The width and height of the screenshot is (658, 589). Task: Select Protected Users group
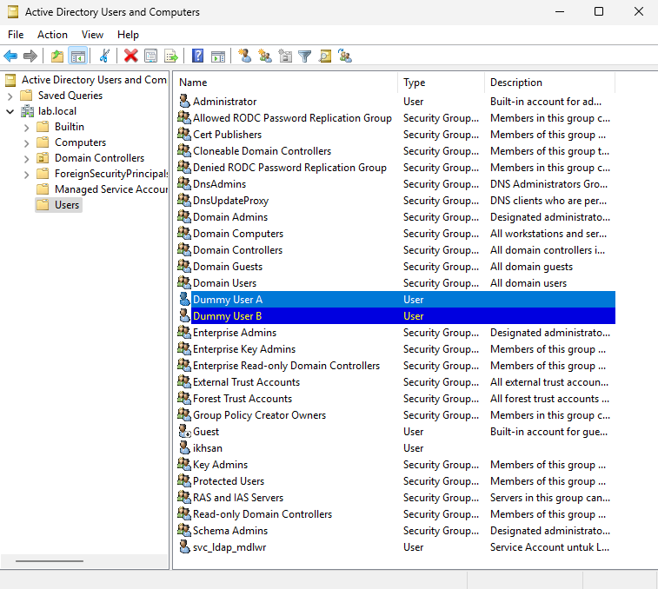coord(229,481)
